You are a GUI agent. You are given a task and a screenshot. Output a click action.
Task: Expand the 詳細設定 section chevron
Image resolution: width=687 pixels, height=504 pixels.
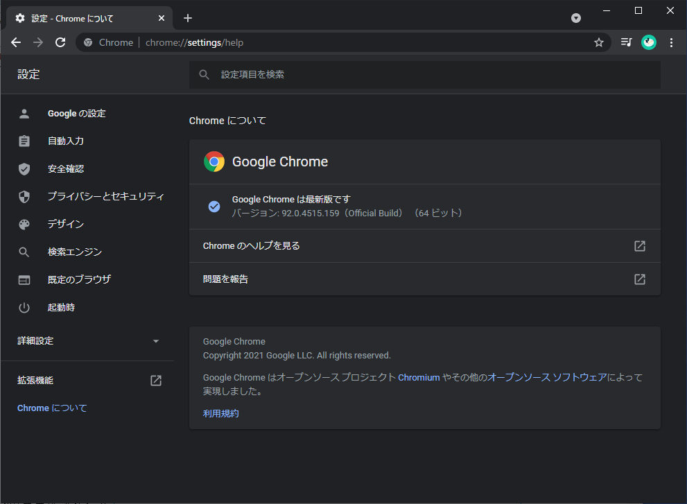point(156,341)
